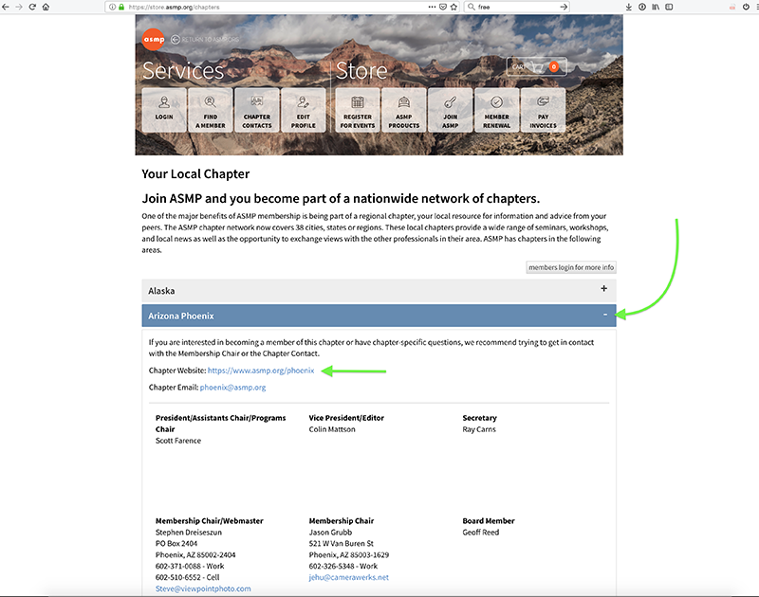Click address 521 W Van Buren St
This screenshot has height=597, width=759.
pos(342,543)
